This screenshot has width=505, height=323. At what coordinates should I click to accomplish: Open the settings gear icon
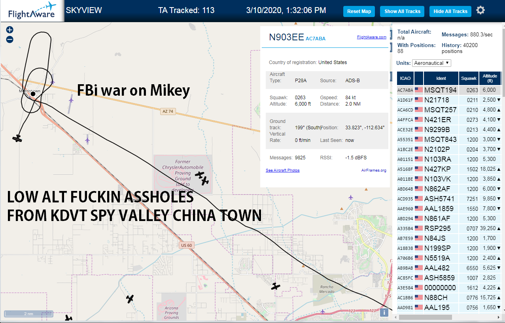point(480,10)
